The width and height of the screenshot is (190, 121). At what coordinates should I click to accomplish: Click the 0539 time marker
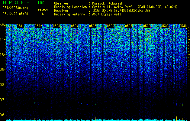point(165,26)
